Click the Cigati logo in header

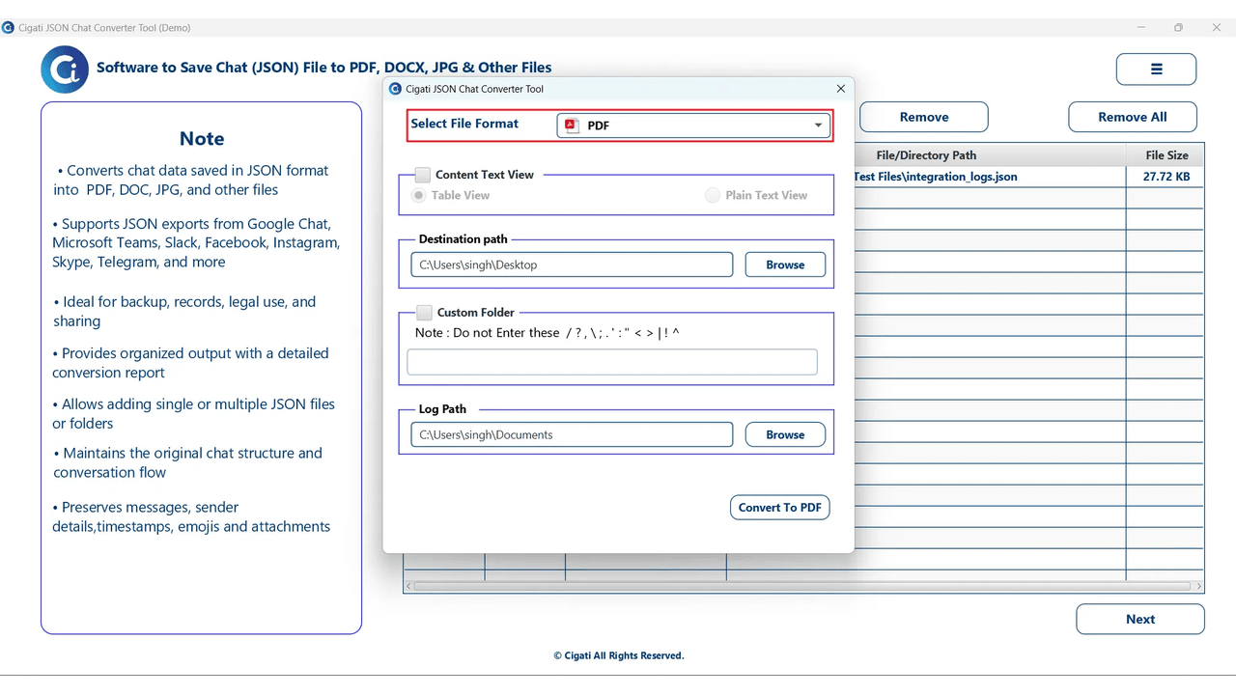[65, 69]
